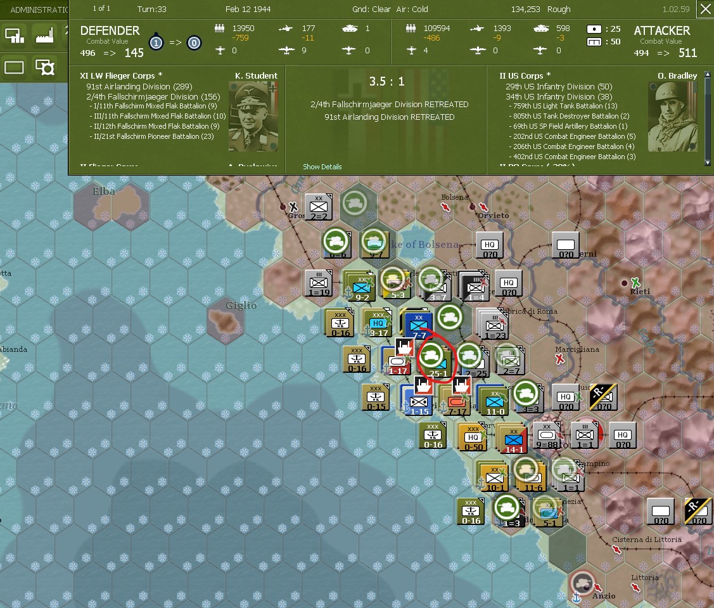Click the blank rectangle toolbar icon

[x=14, y=68]
